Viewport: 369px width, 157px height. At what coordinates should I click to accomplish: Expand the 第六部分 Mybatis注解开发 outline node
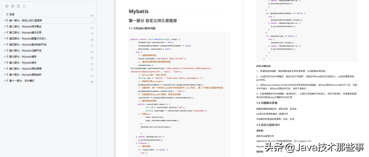point(5,50)
